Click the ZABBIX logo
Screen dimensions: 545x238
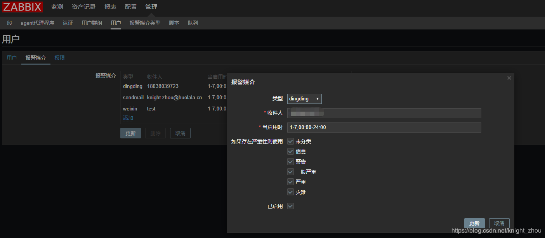22,7
